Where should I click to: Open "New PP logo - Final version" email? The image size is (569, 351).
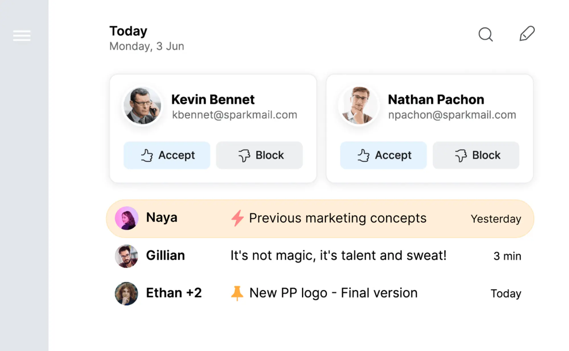click(x=333, y=293)
